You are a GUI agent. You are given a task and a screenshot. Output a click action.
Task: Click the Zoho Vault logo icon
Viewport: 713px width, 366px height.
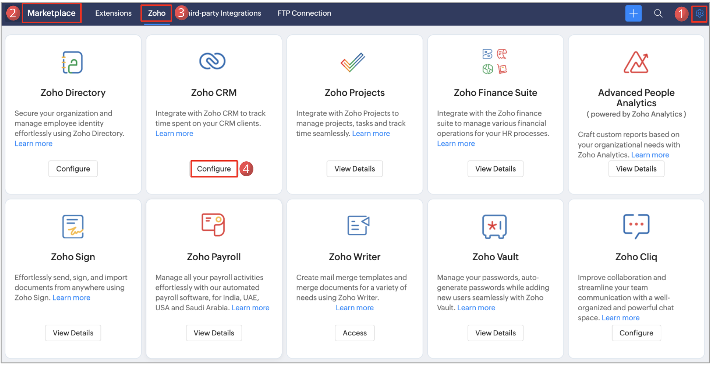[495, 226]
